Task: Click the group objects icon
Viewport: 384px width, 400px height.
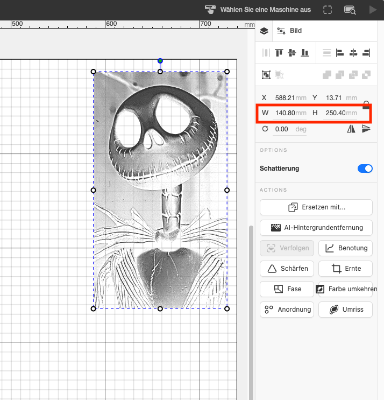Action: 266,75
